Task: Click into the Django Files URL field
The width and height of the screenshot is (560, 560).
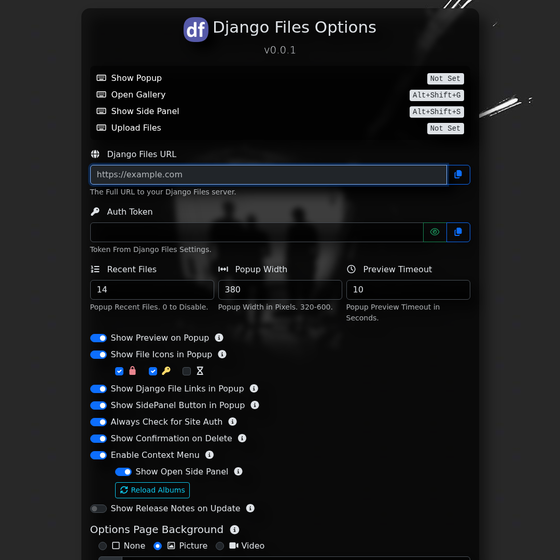Action: 269,175
